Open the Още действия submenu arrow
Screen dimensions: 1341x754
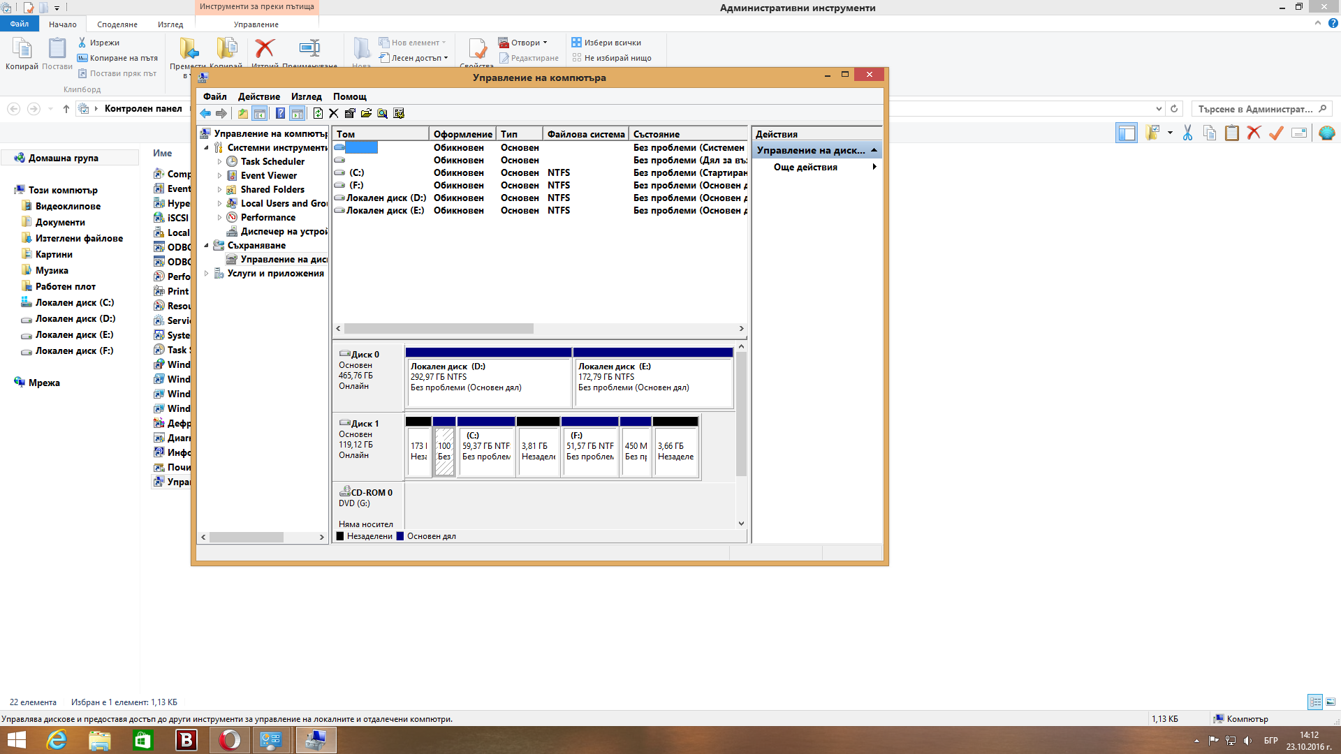[x=874, y=167]
